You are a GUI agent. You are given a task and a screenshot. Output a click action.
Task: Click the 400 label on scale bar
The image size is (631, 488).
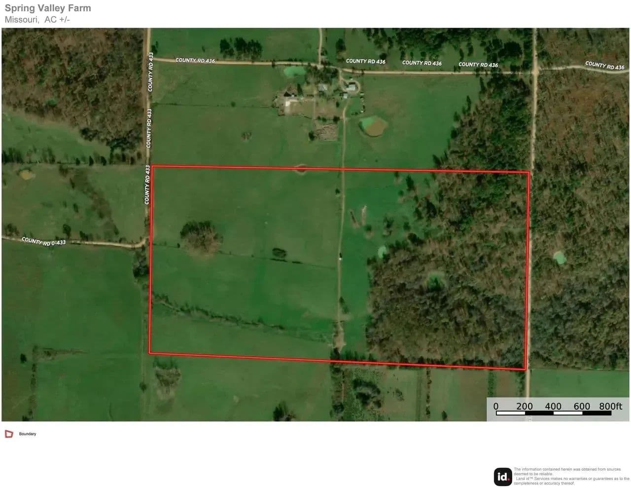click(553, 406)
